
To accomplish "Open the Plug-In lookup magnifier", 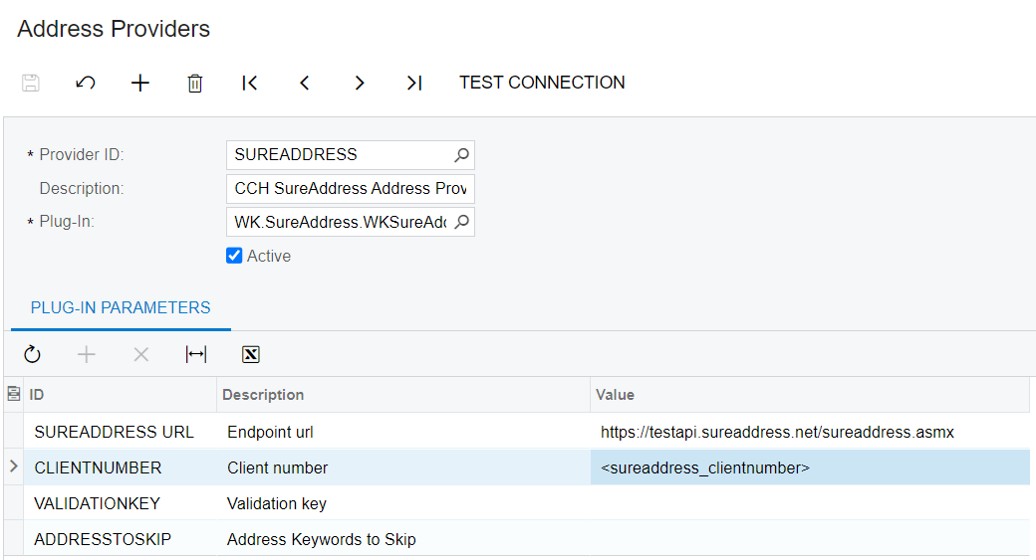I will 462,222.
